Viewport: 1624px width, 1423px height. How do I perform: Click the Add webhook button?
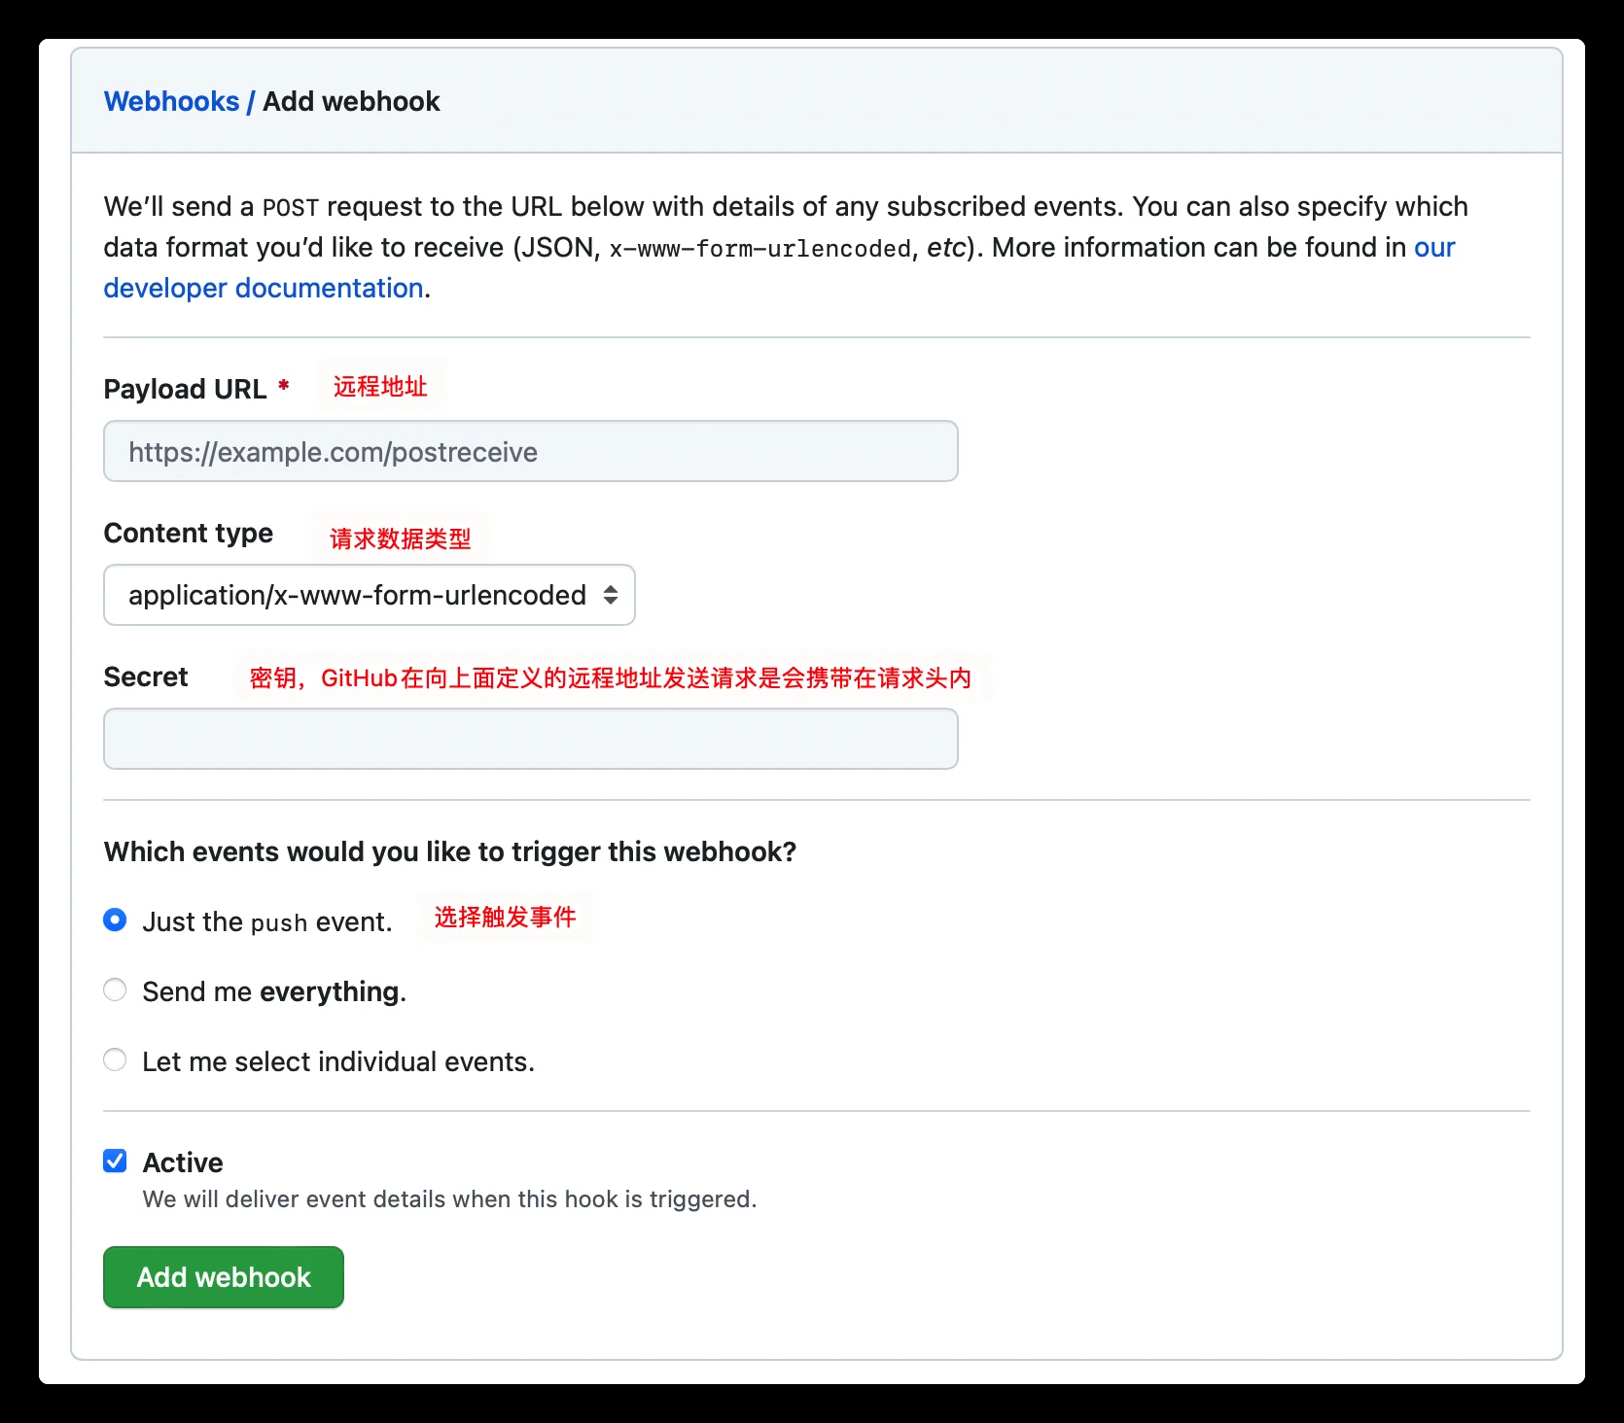[x=224, y=1277]
